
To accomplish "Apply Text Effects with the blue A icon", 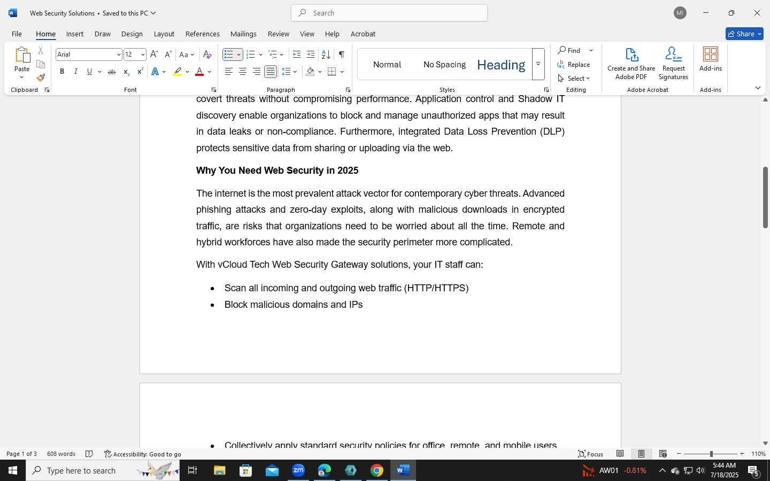I will [155, 72].
